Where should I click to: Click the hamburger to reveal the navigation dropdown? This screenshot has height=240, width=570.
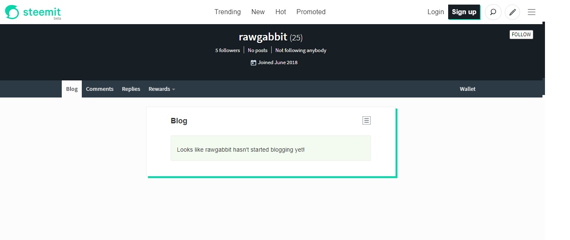(x=532, y=12)
